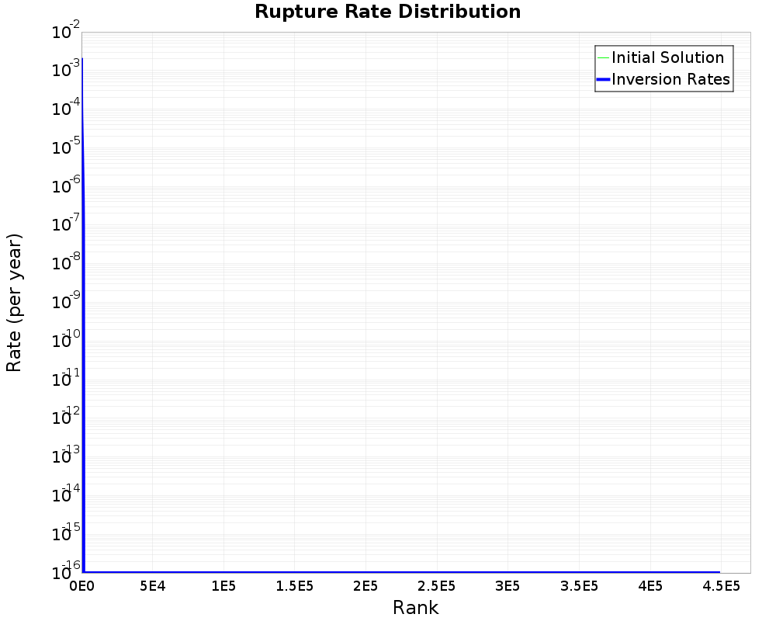Viewport: 776px width, 621px height.
Task: Click the Rupture Rate Distribution title
Action: click(x=387, y=12)
